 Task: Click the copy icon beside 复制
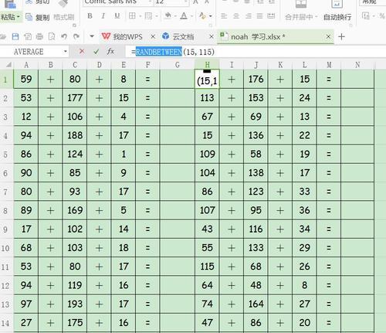(29, 17)
